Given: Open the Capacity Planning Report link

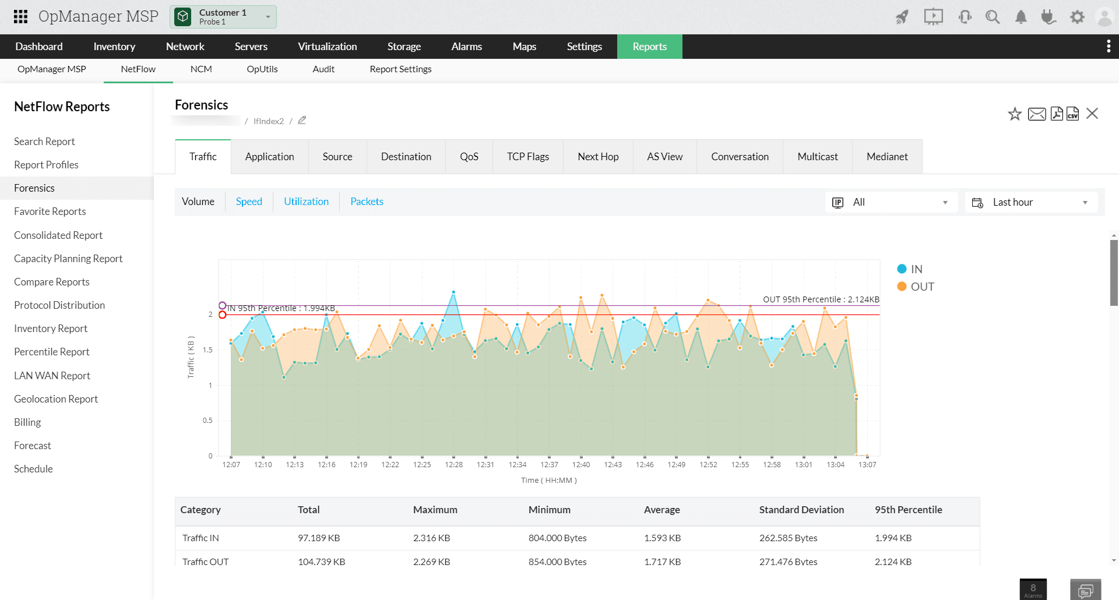Looking at the screenshot, I should click(x=68, y=259).
